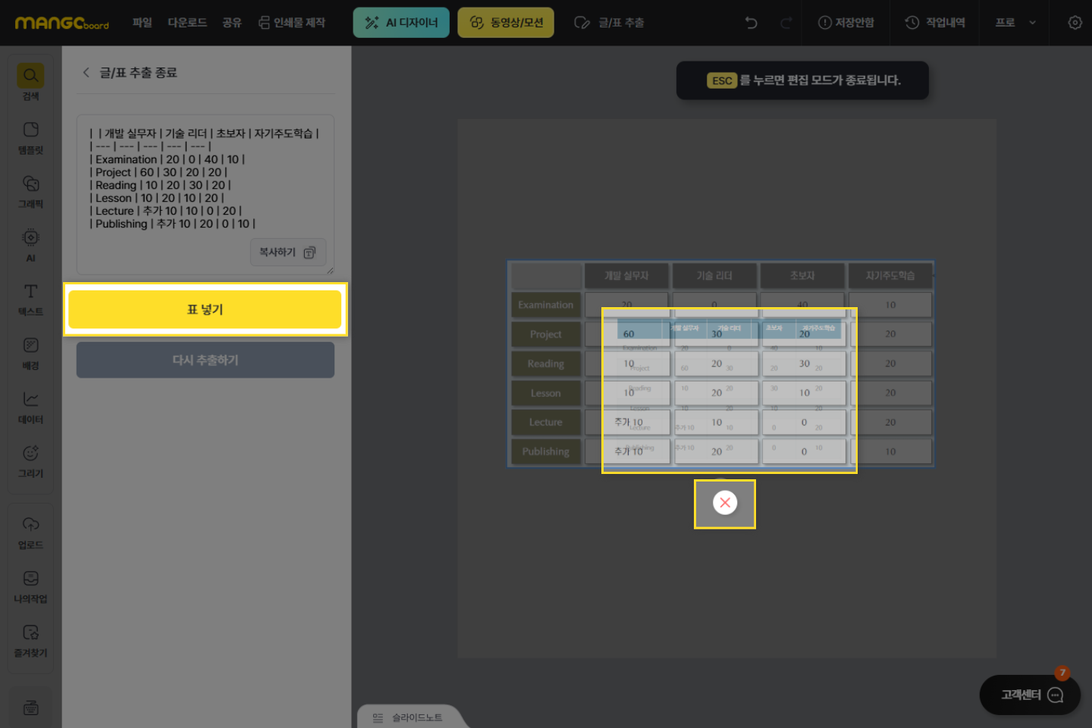Open the 파일 menu
The image size is (1092, 728).
[x=142, y=23]
